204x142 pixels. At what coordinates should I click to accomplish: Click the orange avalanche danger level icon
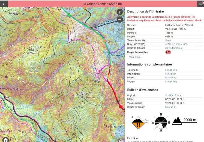(x=139, y=122)
